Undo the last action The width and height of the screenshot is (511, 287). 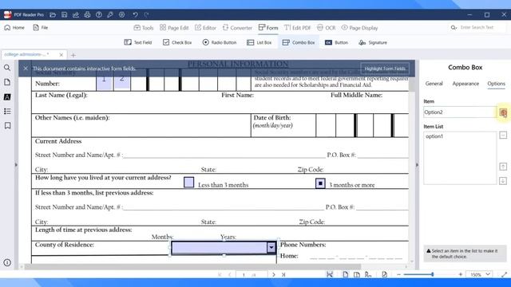coord(135,14)
